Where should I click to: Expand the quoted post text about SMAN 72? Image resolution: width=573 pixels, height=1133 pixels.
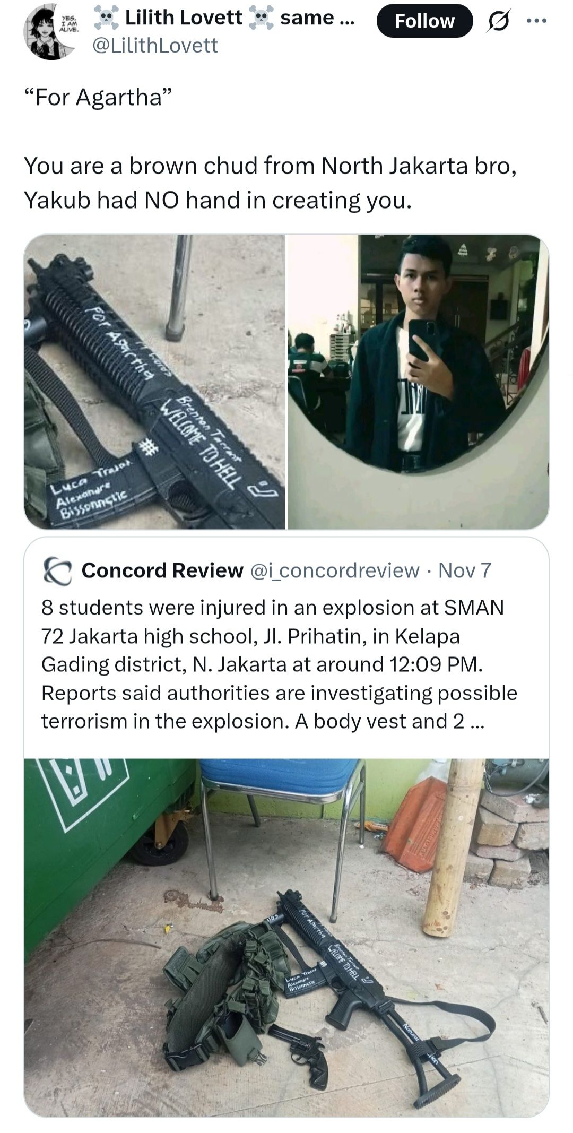coord(280,664)
